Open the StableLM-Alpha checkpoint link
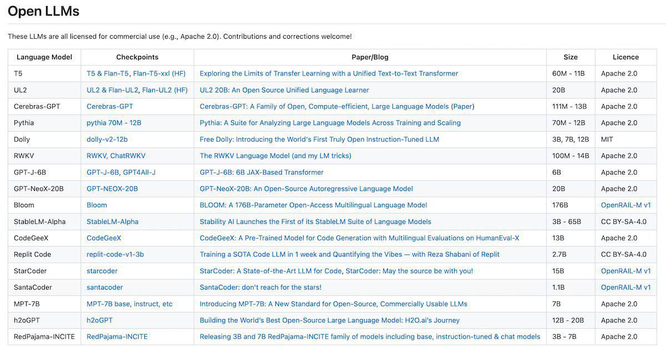The width and height of the screenshot is (666, 349). (113, 222)
